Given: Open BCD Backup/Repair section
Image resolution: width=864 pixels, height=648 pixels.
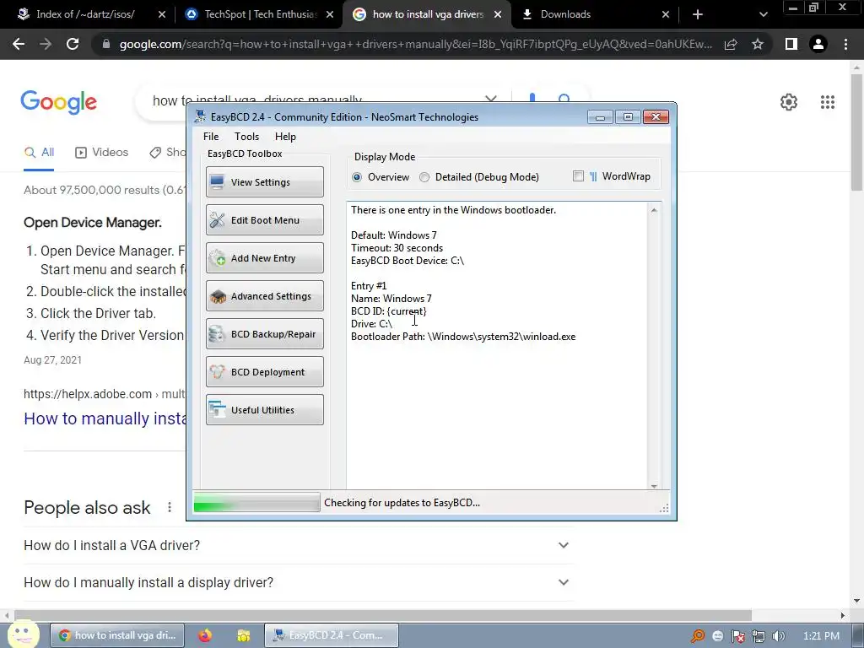Looking at the screenshot, I should coord(264,334).
